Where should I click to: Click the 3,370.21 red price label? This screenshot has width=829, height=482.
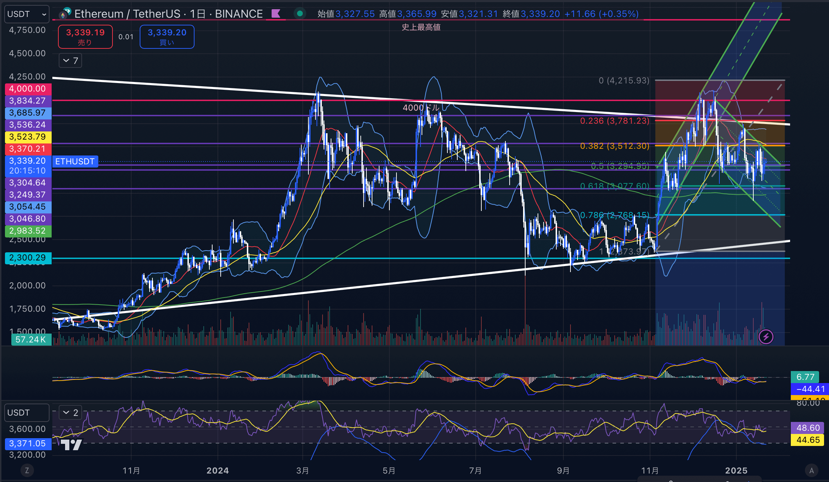(x=28, y=149)
